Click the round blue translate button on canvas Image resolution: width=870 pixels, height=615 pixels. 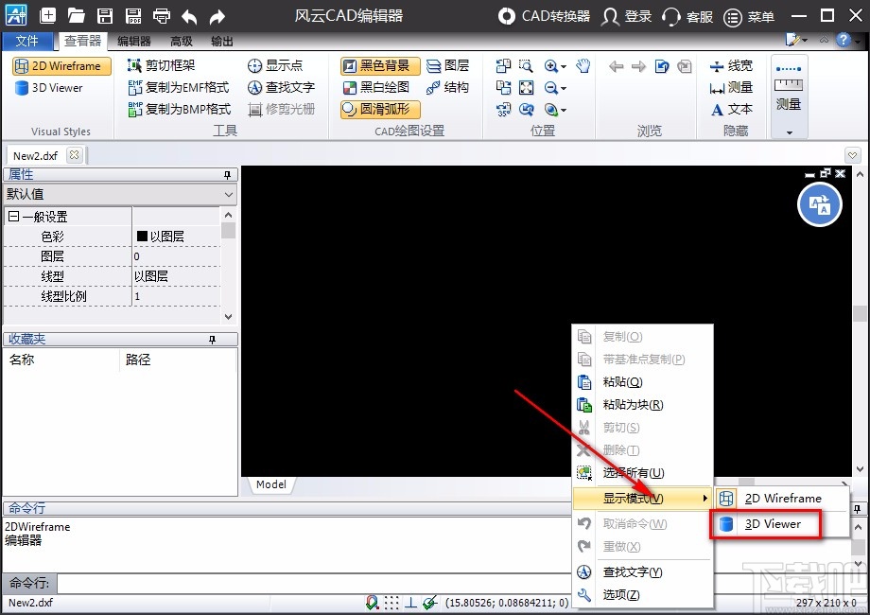pos(820,204)
